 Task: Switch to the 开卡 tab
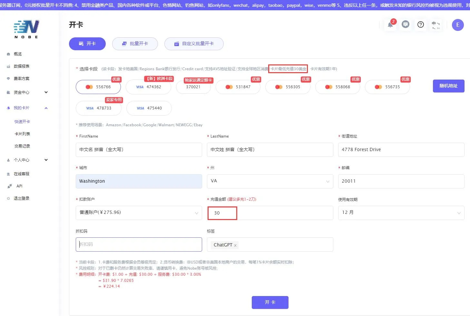point(87,44)
